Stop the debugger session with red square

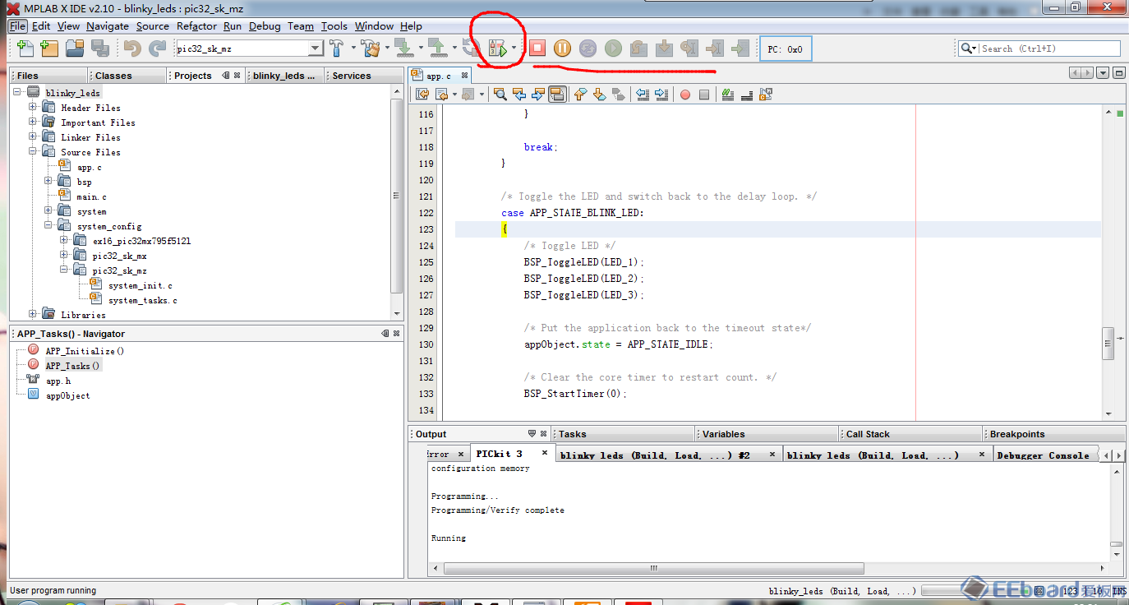(x=537, y=48)
